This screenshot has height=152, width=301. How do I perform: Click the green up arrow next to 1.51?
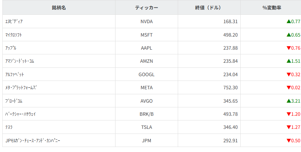289,61
